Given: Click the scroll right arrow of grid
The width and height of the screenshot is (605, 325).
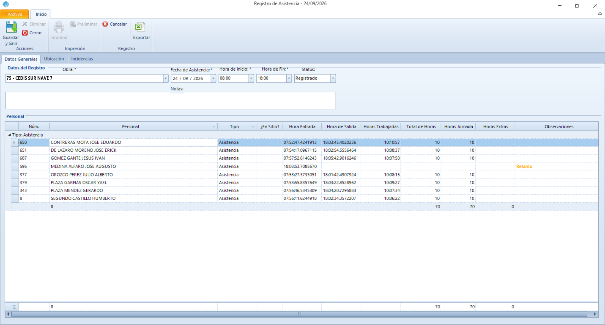Looking at the screenshot, I should (x=595, y=314).
